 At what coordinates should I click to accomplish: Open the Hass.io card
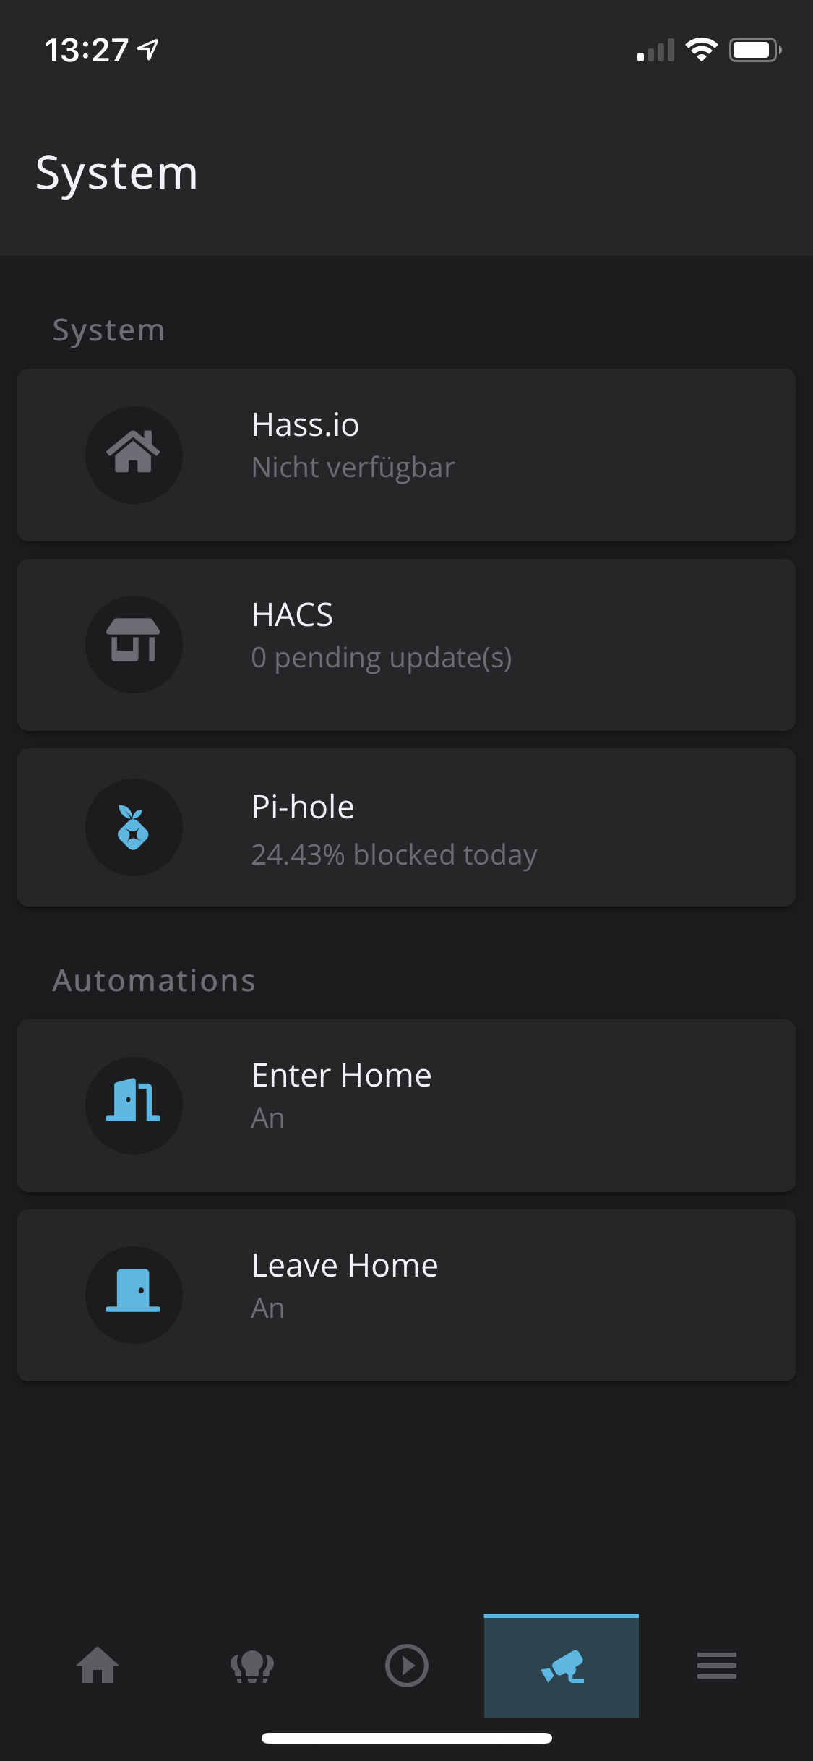(406, 455)
